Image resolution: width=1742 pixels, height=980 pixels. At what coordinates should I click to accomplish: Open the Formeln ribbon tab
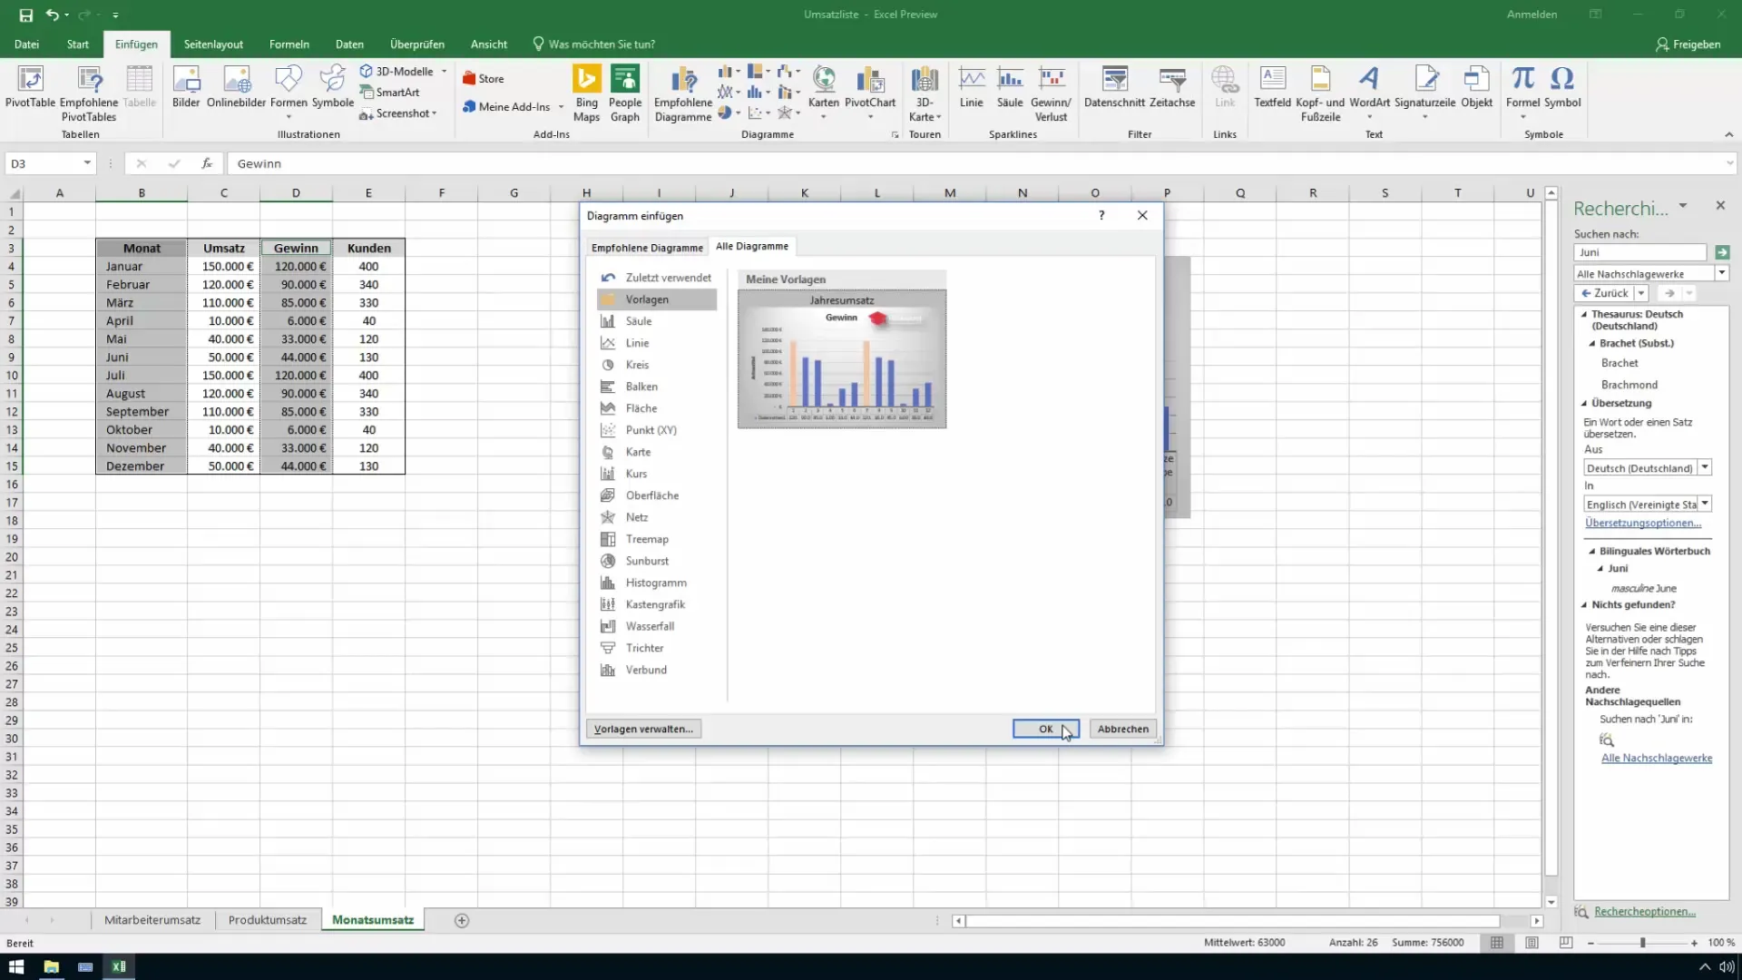click(x=289, y=44)
